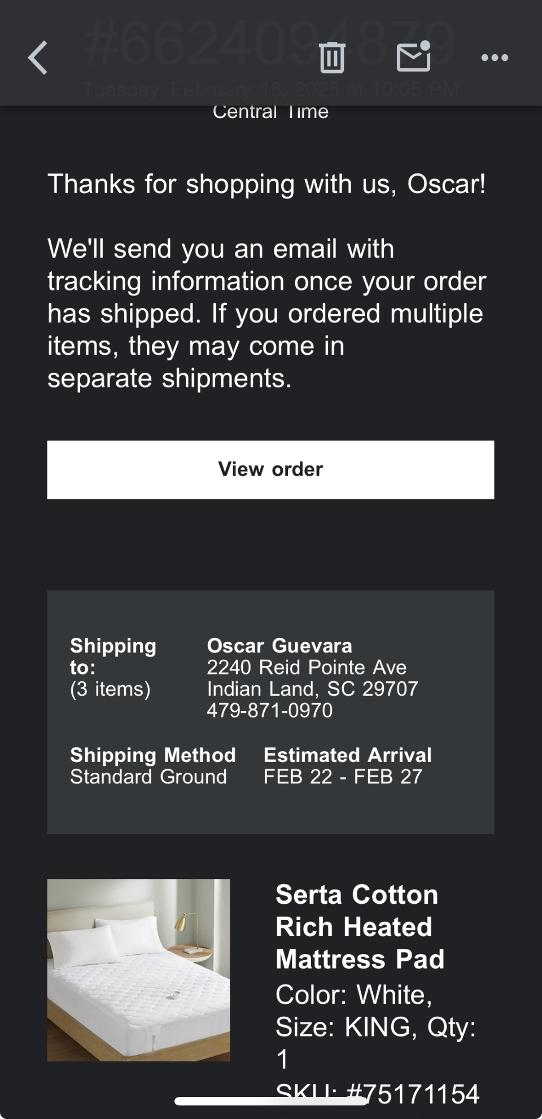Open the Serta Cotton Rich Heated Mattress Pad title
542x1119 pixels.
(360, 927)
